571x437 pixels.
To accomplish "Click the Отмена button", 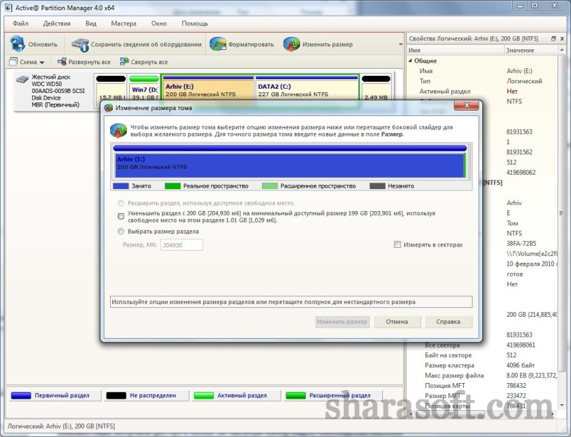I will pos(397,322).
